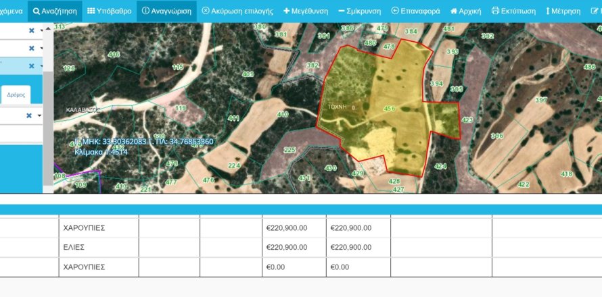Image resolution: width=602 pixels, height=297 pixels.
Task: Clear the second search field with its X
Action: coord(32,49)
